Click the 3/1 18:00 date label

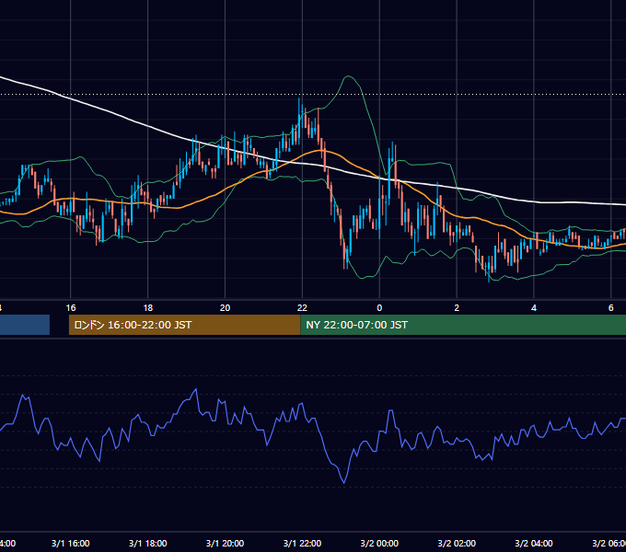(x=147, y=543)
